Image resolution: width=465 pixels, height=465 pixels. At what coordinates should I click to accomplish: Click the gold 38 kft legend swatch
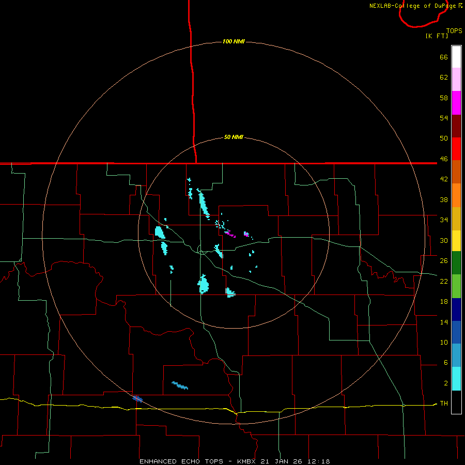pyautogui.click(x=456, y=219)
